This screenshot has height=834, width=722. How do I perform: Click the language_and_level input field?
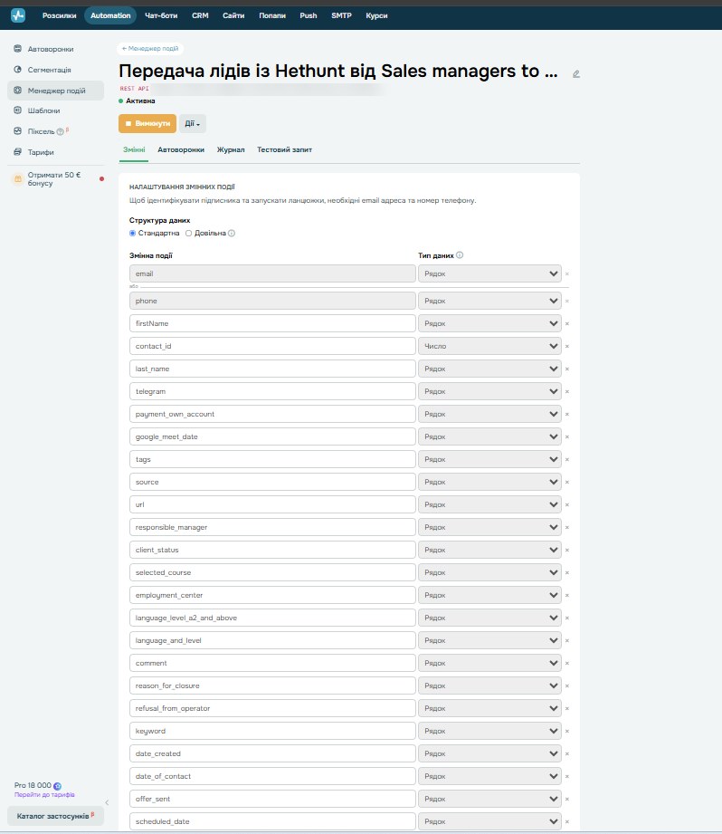(x=272, y=640)
